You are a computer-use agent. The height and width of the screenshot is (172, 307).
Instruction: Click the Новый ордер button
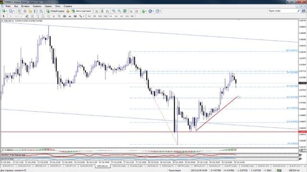56,11
